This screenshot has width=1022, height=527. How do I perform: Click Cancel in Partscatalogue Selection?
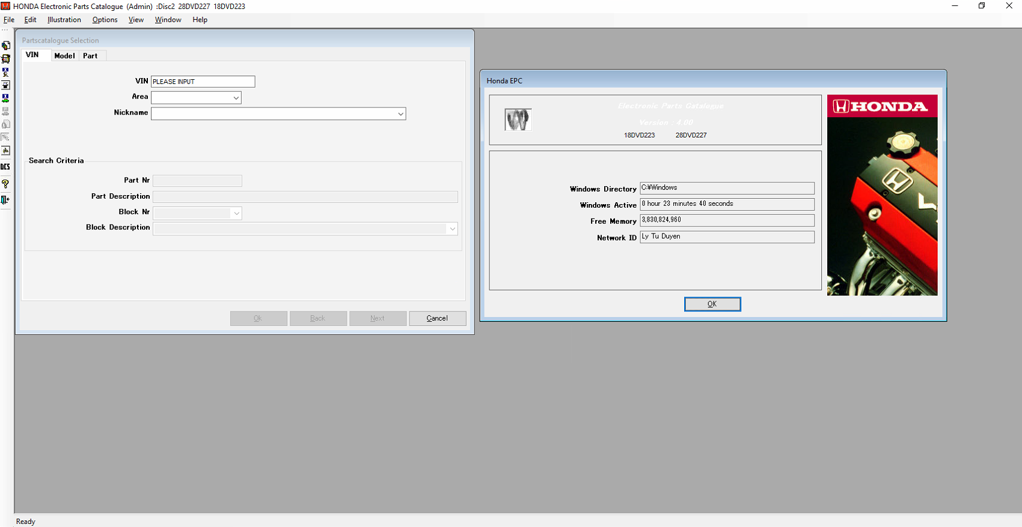point(437,318)
